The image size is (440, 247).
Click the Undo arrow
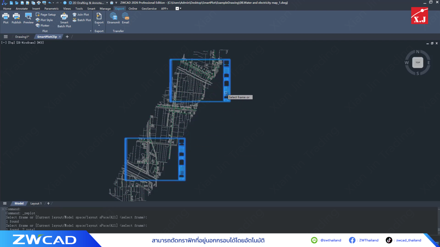[49, 3]
